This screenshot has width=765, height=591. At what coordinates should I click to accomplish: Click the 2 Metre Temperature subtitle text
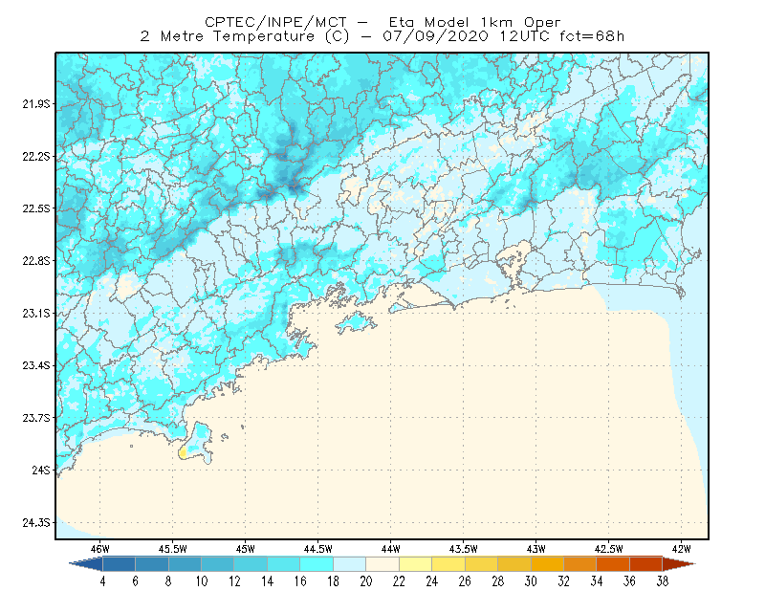pyautogui.click(x=228, y=36)
